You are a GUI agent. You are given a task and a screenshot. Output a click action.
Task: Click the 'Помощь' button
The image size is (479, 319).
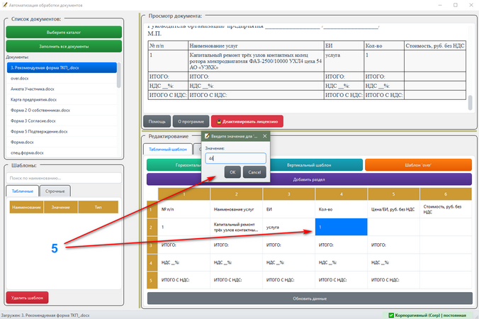coord(157,121)
